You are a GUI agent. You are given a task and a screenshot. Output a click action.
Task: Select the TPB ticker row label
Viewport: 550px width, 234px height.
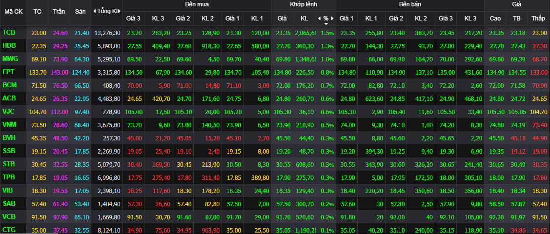pos(8,177)
